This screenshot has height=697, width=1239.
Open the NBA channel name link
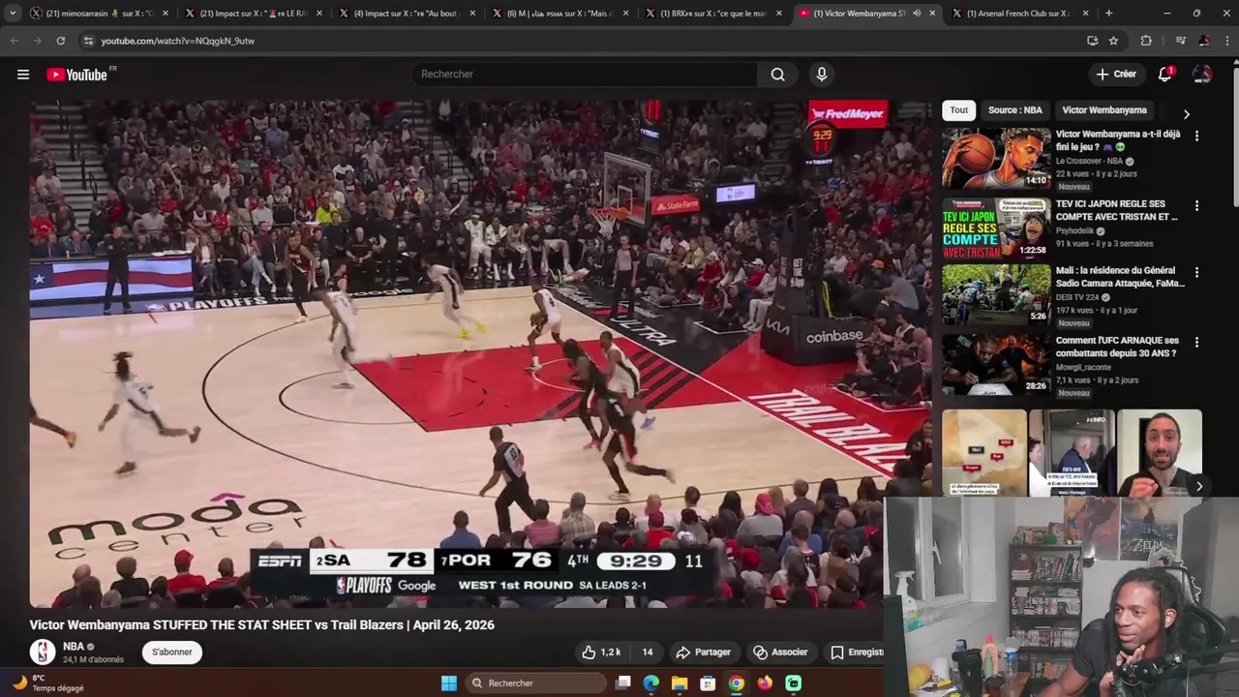[x=74, y=647]
